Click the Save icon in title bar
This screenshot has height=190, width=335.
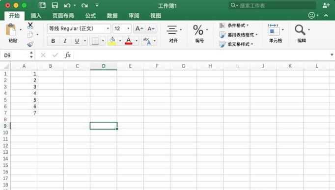[55, 5]
